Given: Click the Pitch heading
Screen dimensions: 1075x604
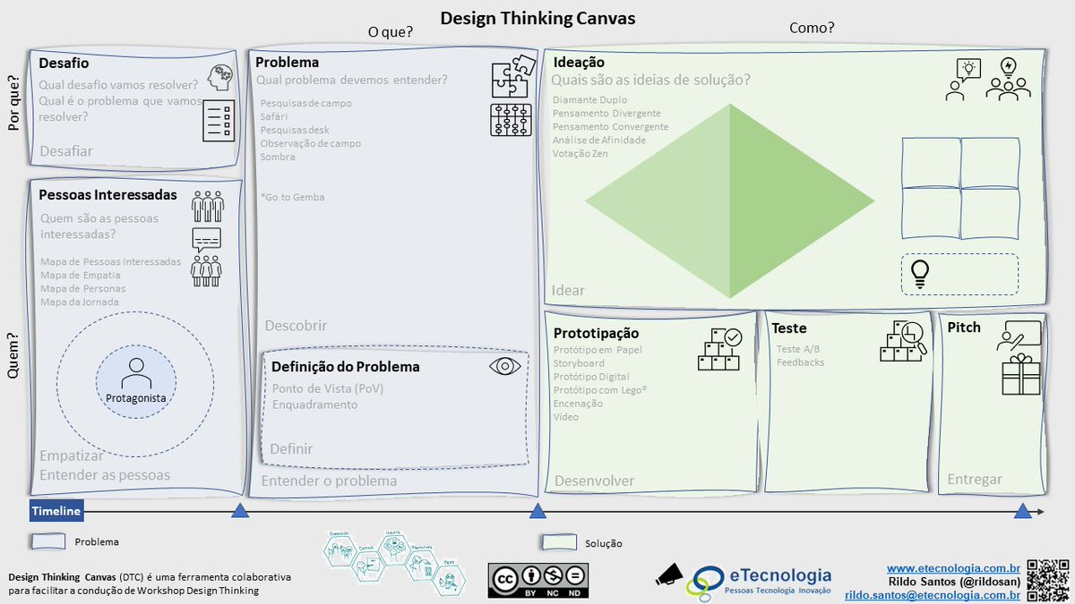Looking at the screenshot, I should [964, 328].
